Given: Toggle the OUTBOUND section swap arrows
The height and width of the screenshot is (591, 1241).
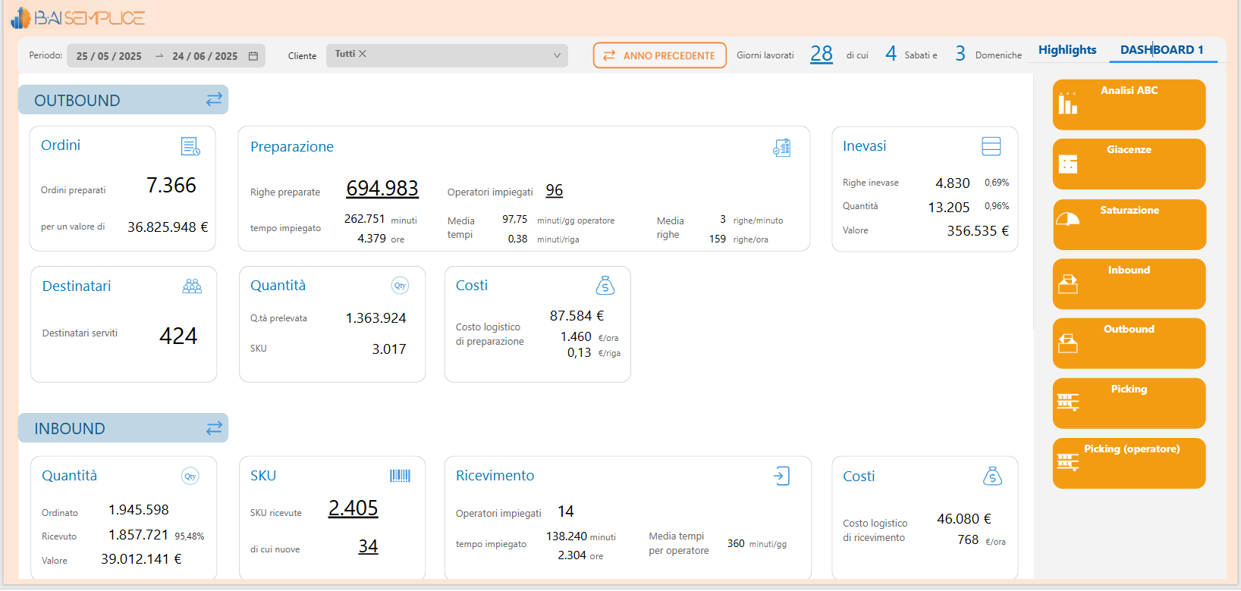Looking at the screenshot, I should point(214,99).
